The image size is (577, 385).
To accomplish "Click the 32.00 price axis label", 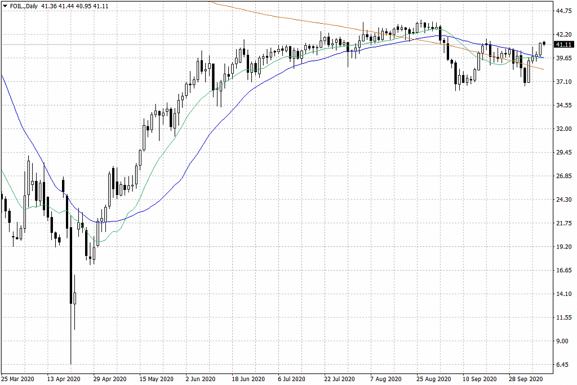I will point(564,129).
